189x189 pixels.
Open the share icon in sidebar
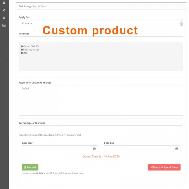coord(4,10)
